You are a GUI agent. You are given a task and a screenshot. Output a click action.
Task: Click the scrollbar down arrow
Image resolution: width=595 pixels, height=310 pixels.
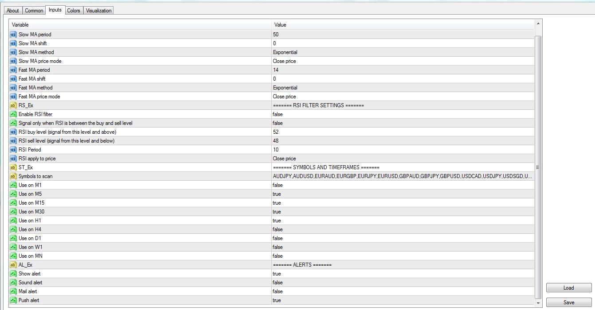click(x=538, y=303)
